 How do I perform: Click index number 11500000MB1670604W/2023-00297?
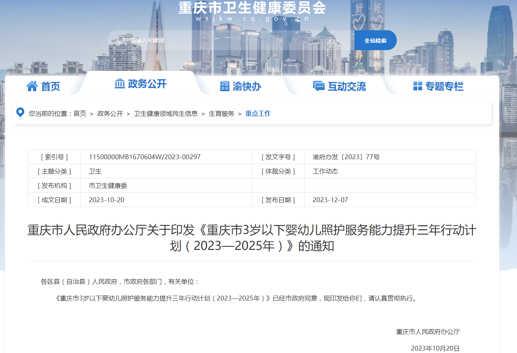click(145, 157)
